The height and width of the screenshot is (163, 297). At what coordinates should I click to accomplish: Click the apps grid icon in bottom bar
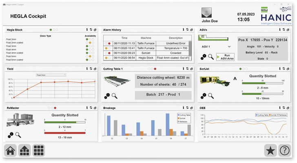pyautogui.click(x=39, y=150)
